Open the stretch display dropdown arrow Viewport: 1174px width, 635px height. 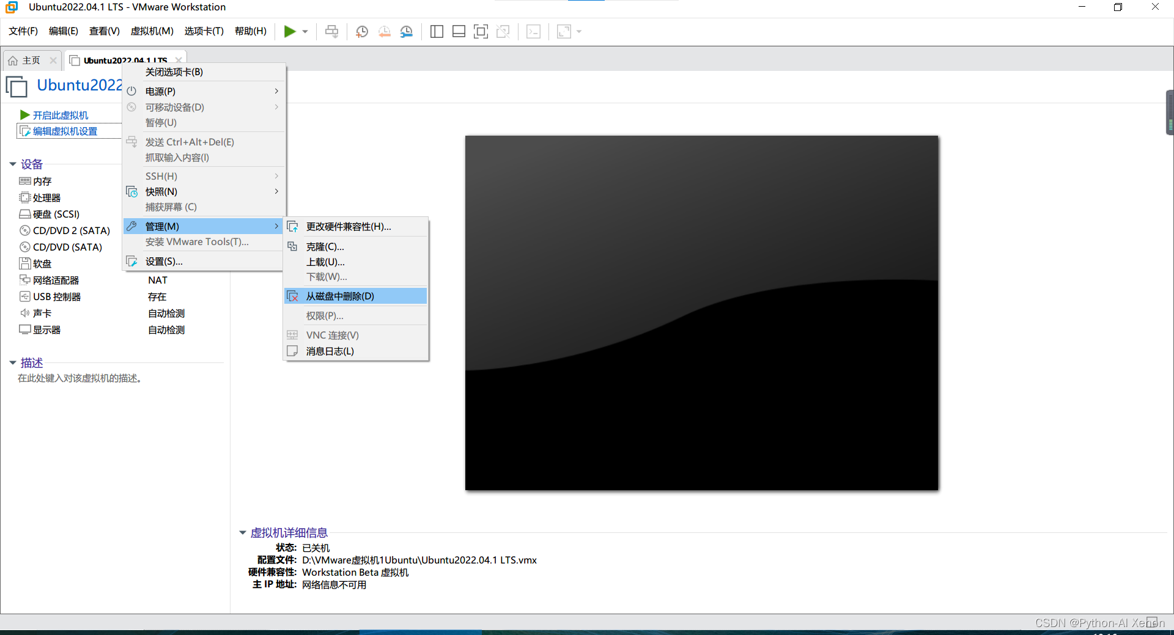578,32
